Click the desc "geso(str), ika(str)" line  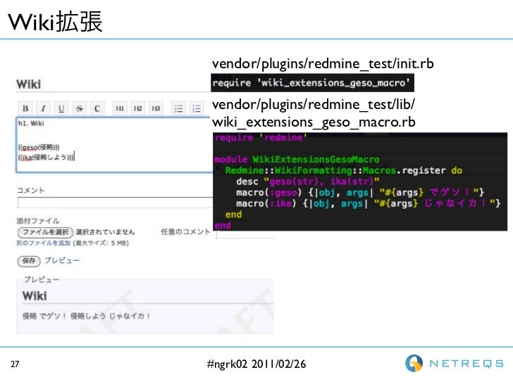[x=307, y=181]
